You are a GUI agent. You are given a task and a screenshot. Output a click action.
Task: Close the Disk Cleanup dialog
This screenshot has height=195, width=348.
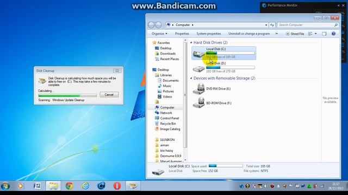117,71
